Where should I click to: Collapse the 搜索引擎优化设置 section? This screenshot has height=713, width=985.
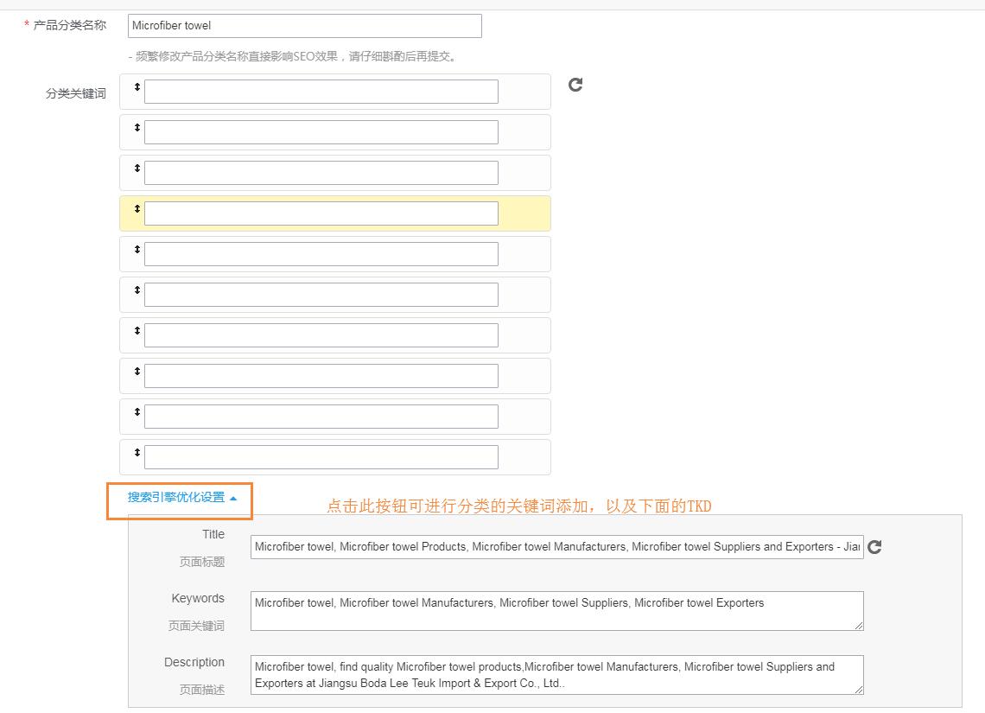(181, 498)
